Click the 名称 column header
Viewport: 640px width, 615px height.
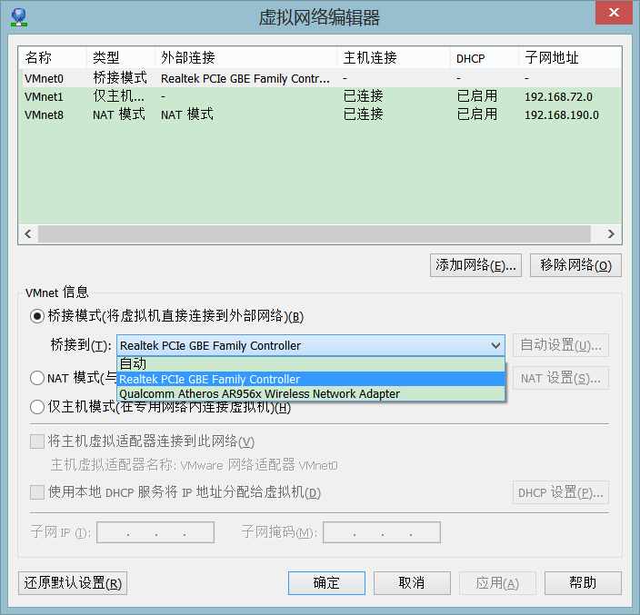[x=53, y=57]
